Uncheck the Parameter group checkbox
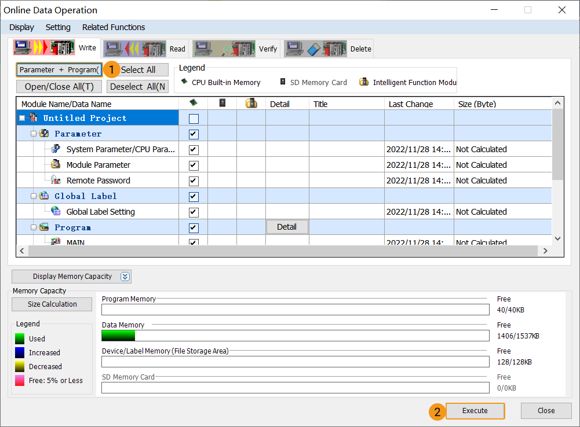The height and width of the screenshot is (427, 580). 192,134
